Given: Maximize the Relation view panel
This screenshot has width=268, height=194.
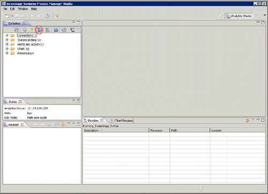Looking at the screenshot, I should pyautogui.click(x=78, y=124).
